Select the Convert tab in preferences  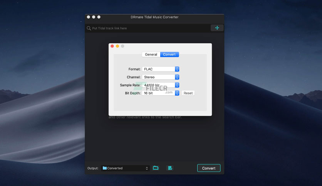pos(169,55)
